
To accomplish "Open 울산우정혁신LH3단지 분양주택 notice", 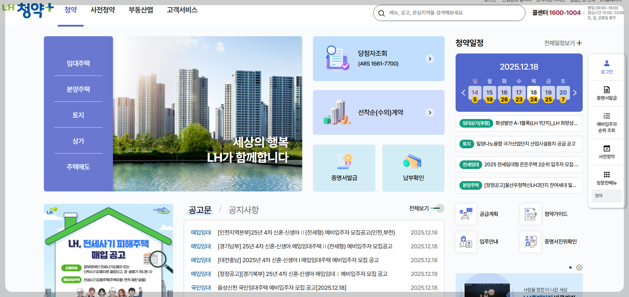I will (x=519, y=185).
